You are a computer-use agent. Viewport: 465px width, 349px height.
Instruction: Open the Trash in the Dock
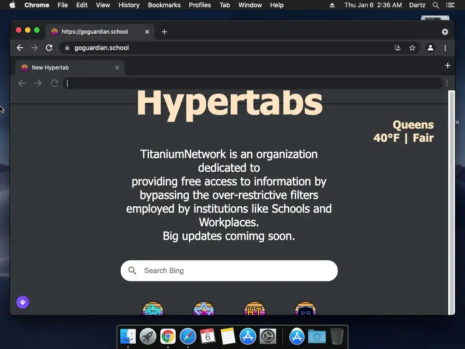click(x=336, y=336)
